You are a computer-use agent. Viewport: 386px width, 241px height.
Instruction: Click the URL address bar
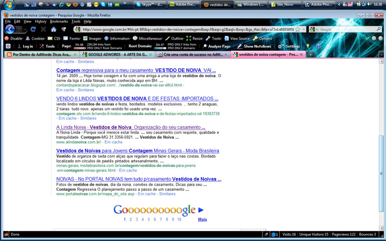[x=187, y=29]
